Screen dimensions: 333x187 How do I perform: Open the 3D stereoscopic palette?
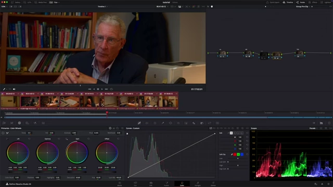pyautogui.click(x=217, y=123)
